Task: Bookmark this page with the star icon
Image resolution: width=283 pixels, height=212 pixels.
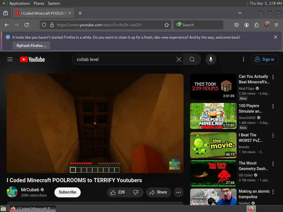Action: (166, 25)
